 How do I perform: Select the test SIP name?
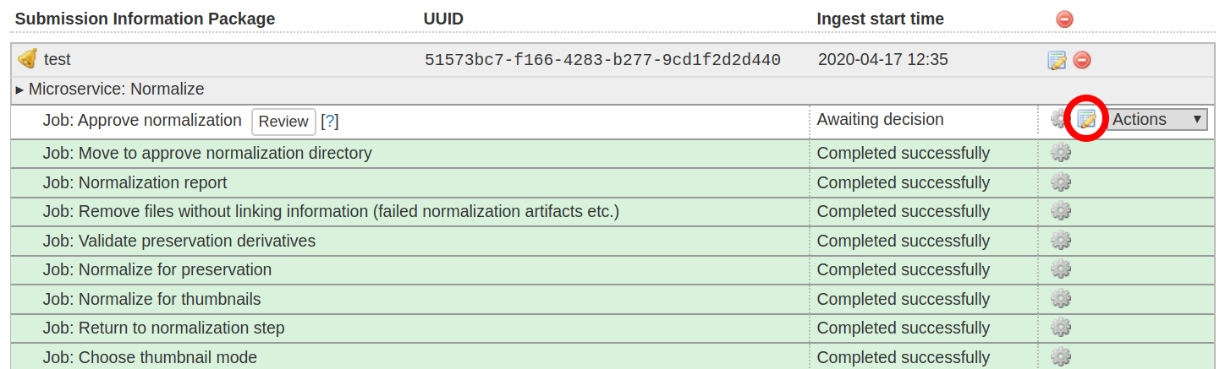58,60
